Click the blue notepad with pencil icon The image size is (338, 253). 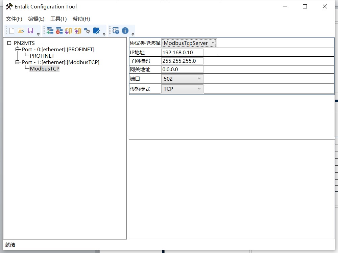pos(96,31)
